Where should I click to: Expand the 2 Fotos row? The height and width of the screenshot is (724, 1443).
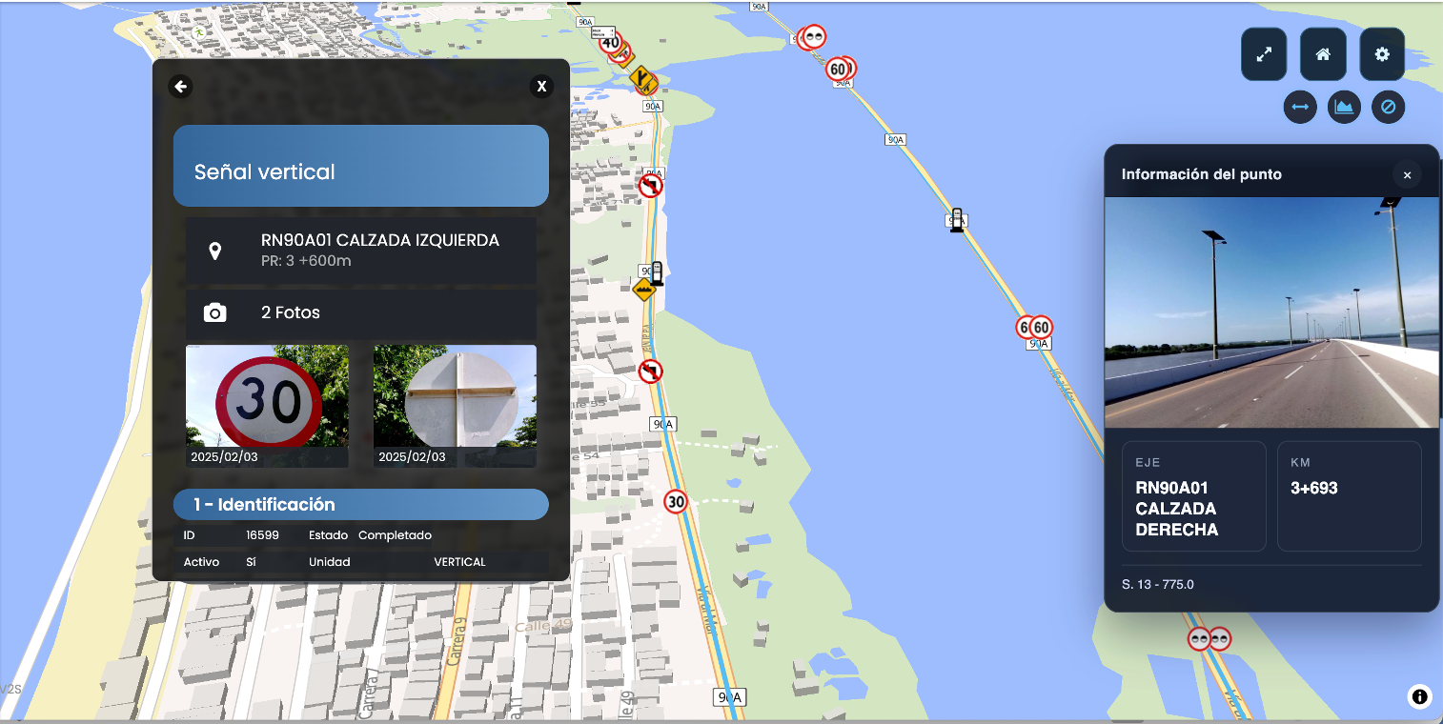point(360,312)
